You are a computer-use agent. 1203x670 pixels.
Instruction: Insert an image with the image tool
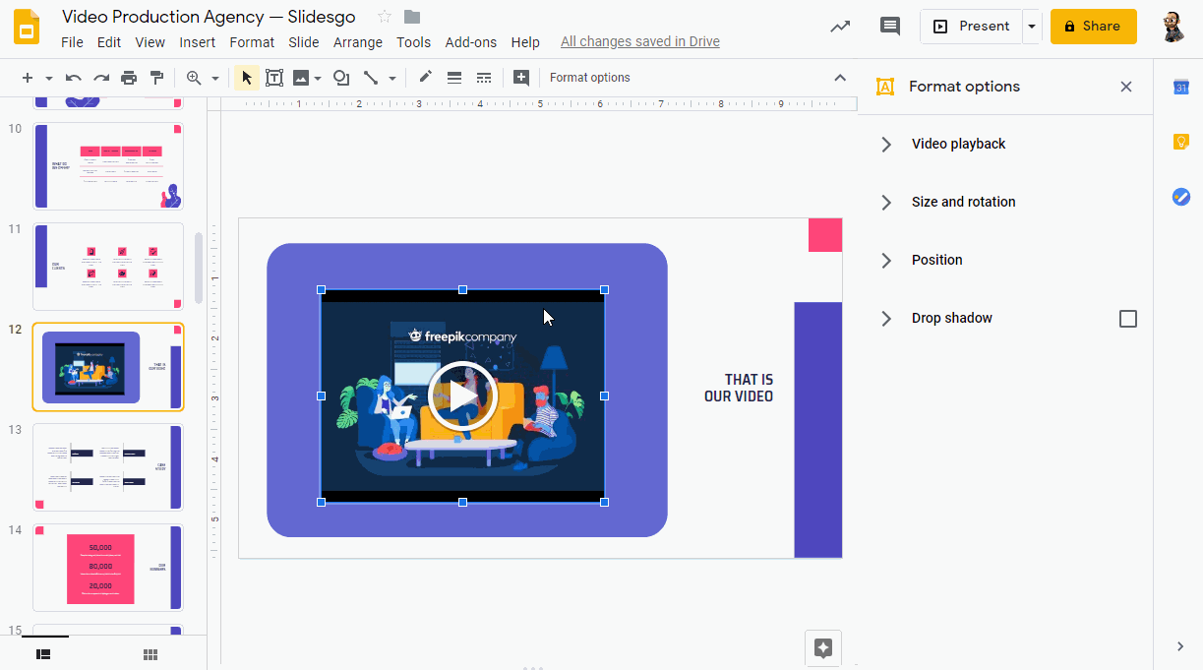click(301, 78)
